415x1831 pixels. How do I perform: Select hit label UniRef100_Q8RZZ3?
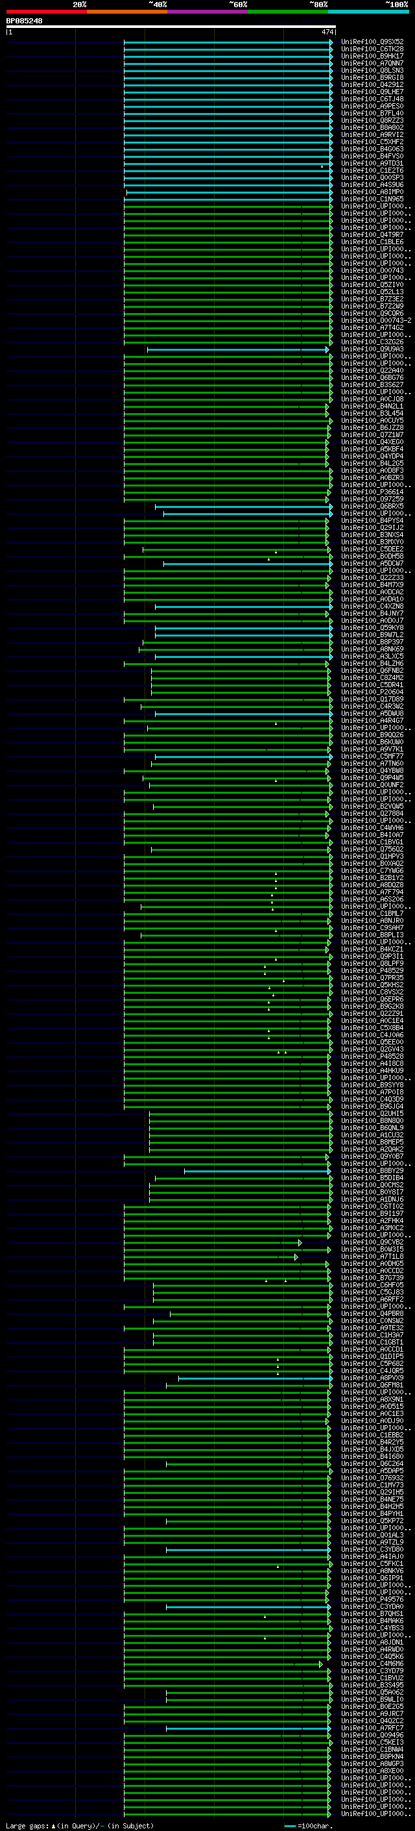[x=372, y=120]
